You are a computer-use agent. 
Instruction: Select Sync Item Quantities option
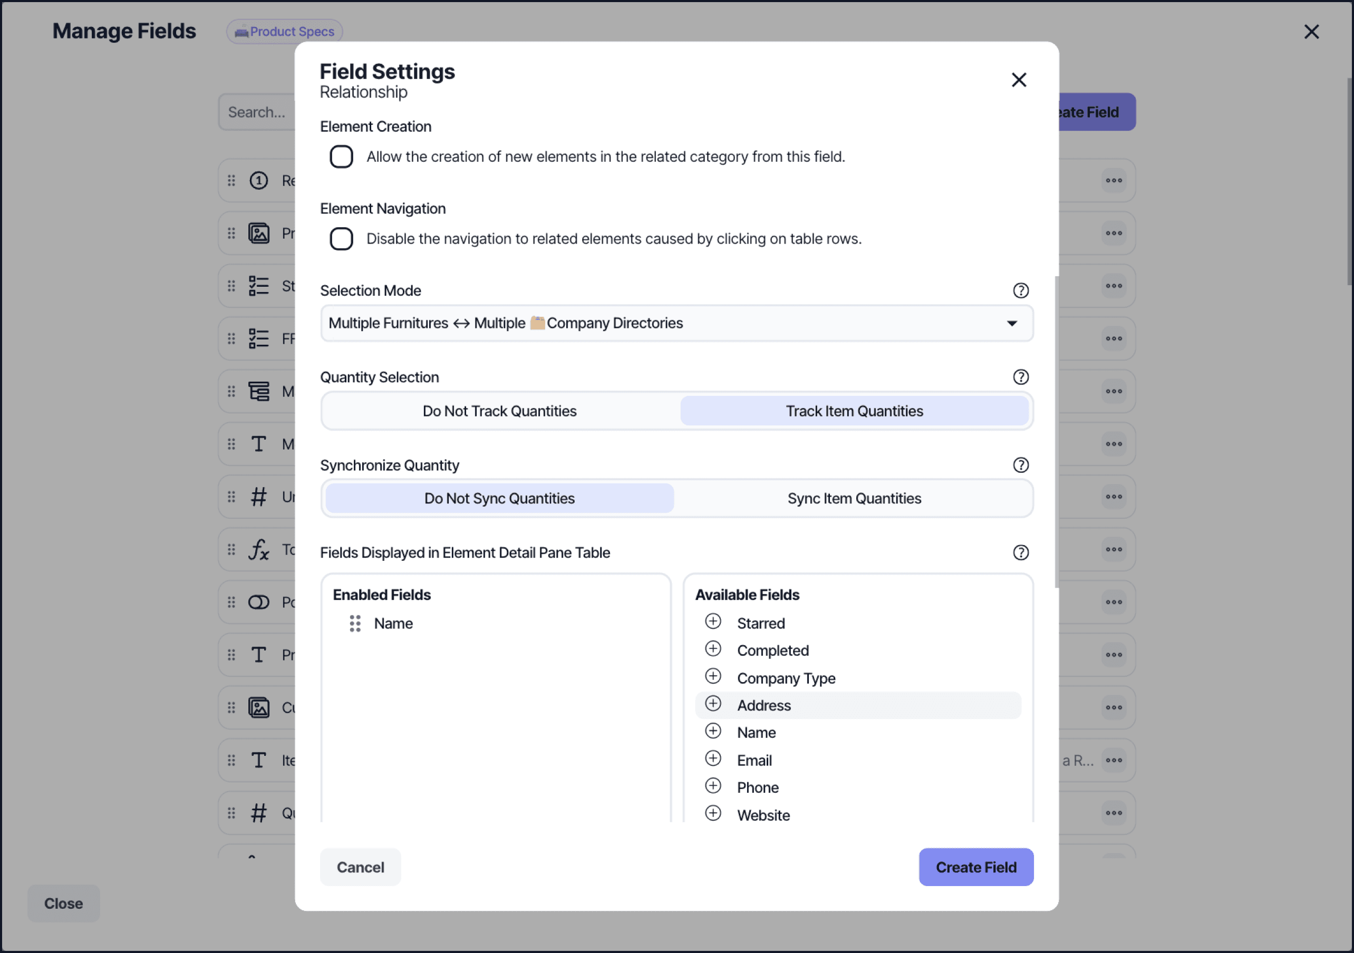854,498
